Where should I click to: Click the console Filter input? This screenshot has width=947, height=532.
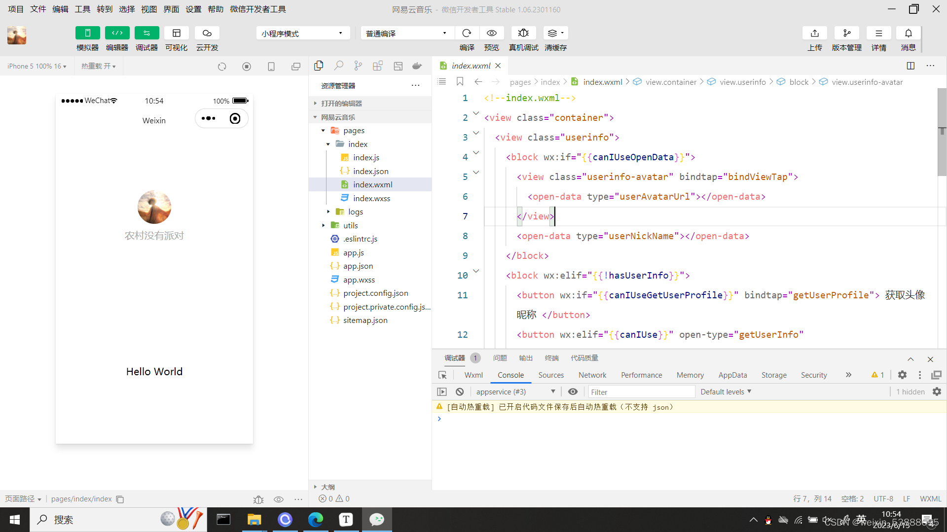tap(641, 392)
